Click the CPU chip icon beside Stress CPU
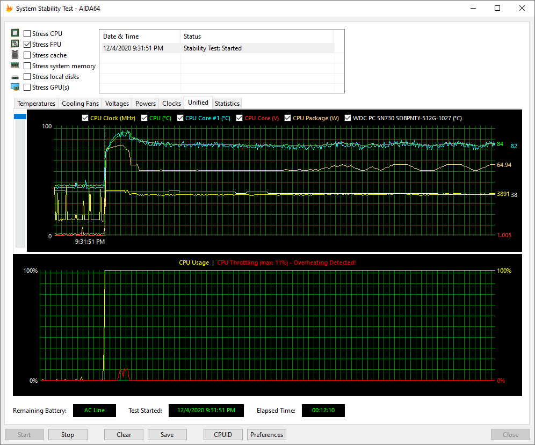The image size is (535, 445). (15, 33)
